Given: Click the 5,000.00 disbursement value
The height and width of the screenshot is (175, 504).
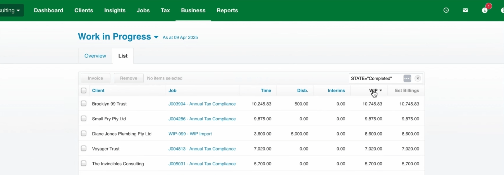Looking at the screenshot, I should coord(300,134).
